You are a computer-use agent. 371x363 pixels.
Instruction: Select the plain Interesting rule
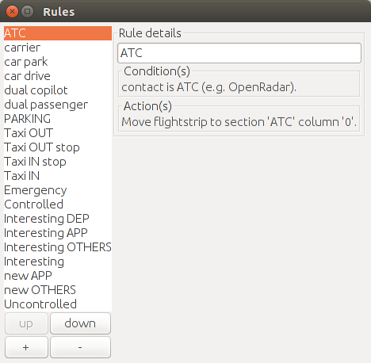(x=58, y=262)
